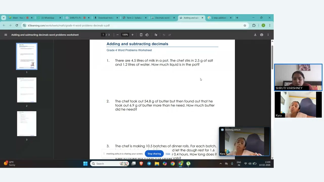The image size is (324, 182).
Task: Reload the current page
Action: tap(17, 26)
